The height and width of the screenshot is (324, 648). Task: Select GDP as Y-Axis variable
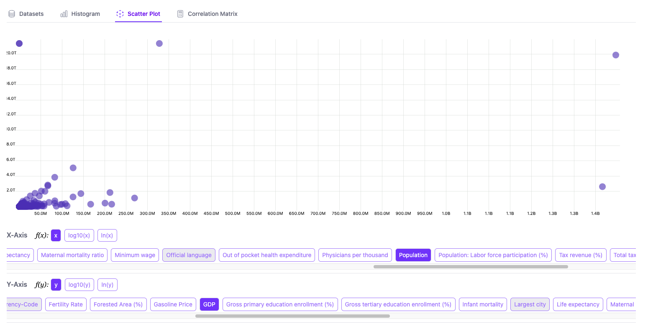coord(209,304)
